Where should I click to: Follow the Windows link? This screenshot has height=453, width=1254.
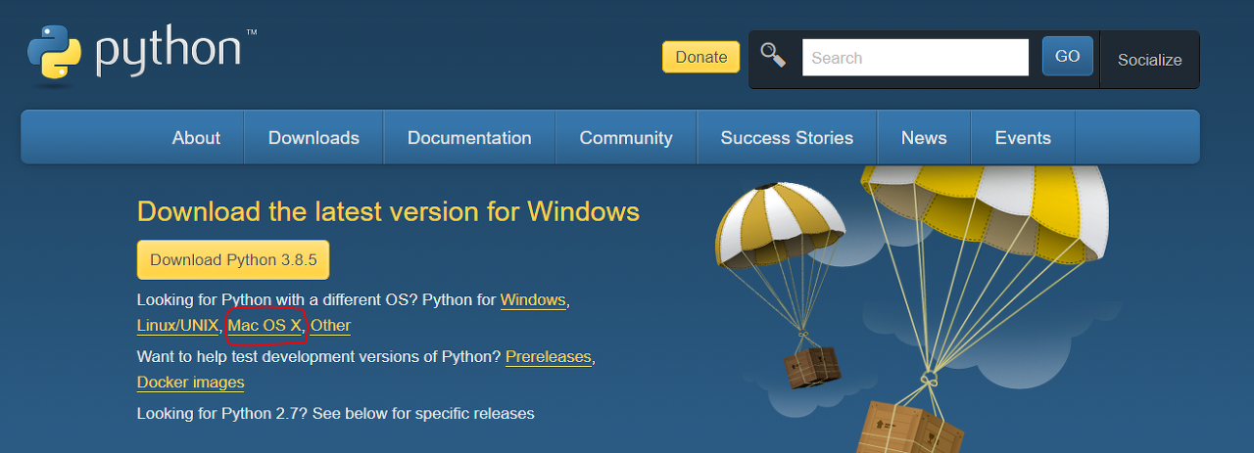click(x=533, y=300)
